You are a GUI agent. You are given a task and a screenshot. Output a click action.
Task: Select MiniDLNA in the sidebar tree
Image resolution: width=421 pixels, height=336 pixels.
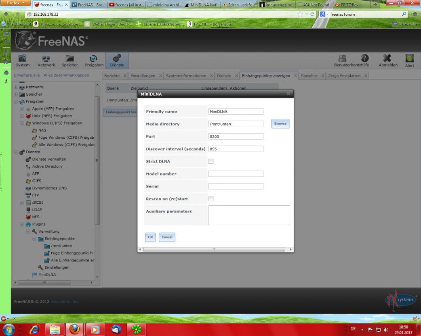[x=47, y=275]
